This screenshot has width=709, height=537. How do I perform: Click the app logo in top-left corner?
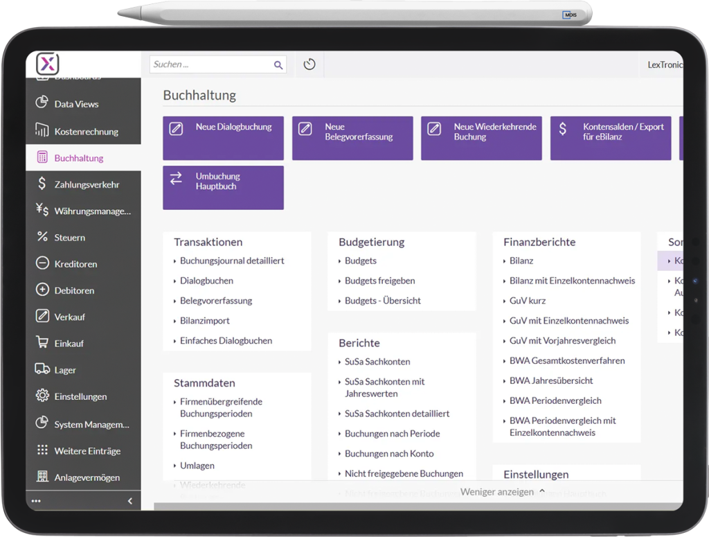pyautogui.click(x=48, y=64)
